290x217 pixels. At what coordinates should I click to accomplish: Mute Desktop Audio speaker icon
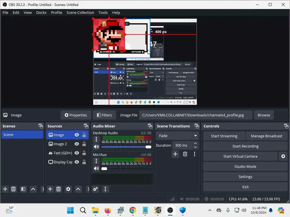(x=96, y=147)
